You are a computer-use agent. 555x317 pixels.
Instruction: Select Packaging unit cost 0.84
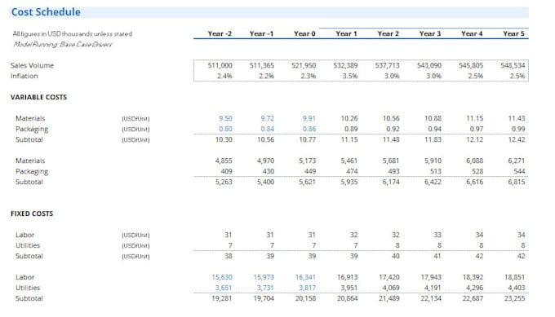(x=267, y=129)
